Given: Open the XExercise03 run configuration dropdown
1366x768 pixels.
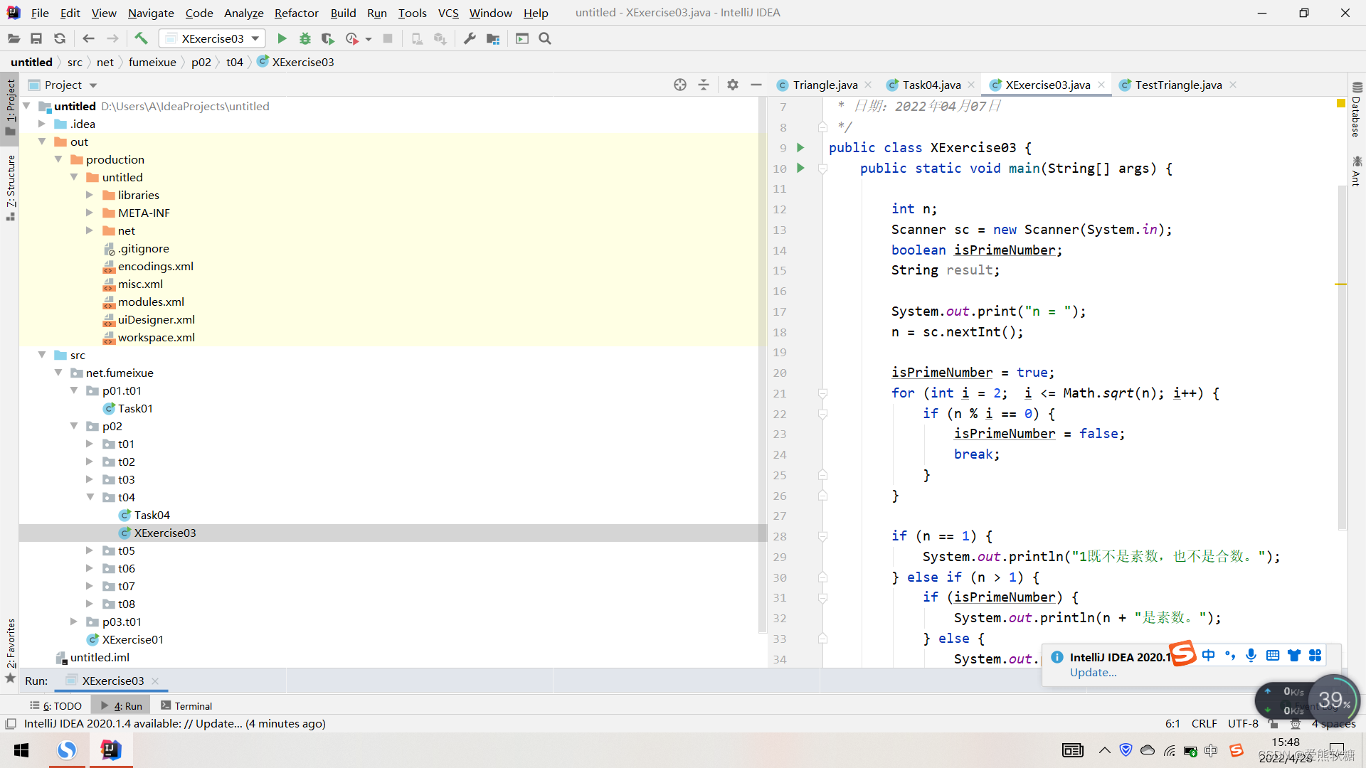Looking at the screenshot, I should point(212,38).
